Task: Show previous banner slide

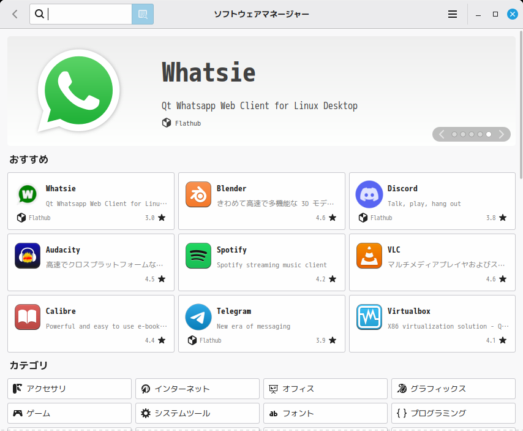Action: click(442, 134)
